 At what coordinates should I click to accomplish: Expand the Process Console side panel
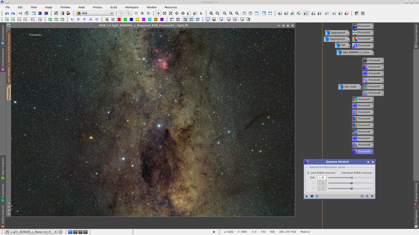pyautogui.click(x=416, y=194)
